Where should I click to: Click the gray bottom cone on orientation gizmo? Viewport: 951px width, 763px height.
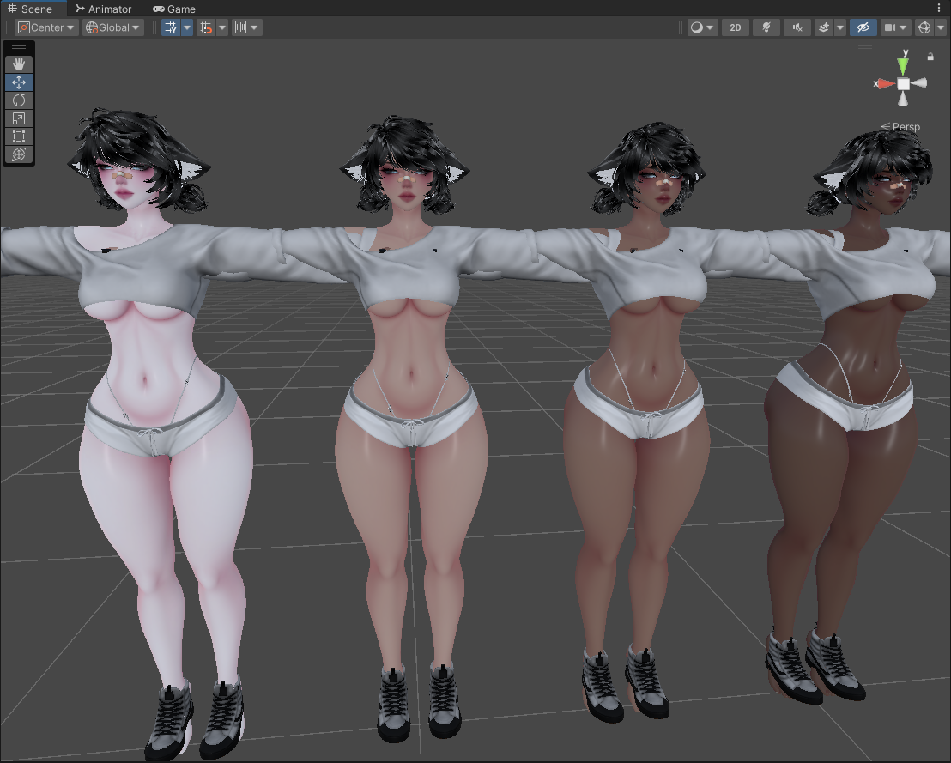point(903,100)
